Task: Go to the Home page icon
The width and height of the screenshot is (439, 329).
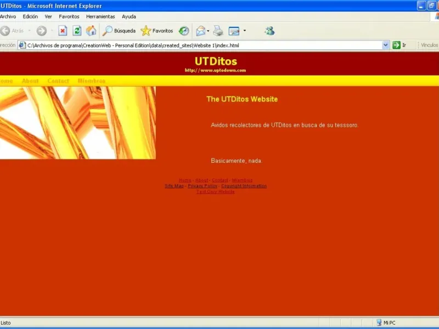Action: pyautogui.click(x=91, y=31)
